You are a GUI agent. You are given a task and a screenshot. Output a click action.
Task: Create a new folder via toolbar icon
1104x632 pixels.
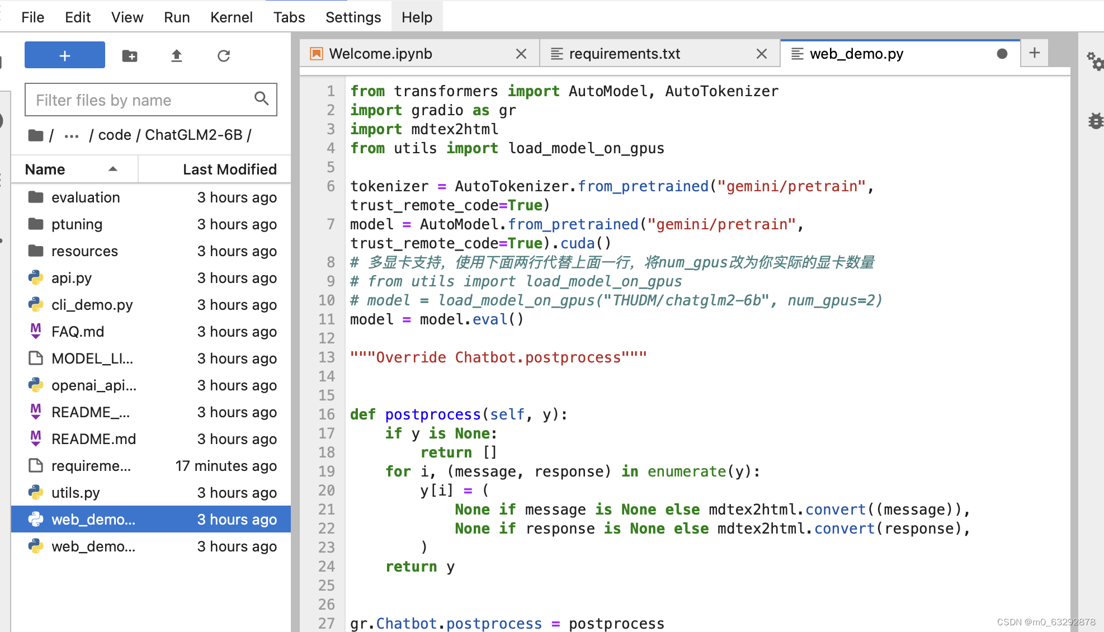click(130, 55)
